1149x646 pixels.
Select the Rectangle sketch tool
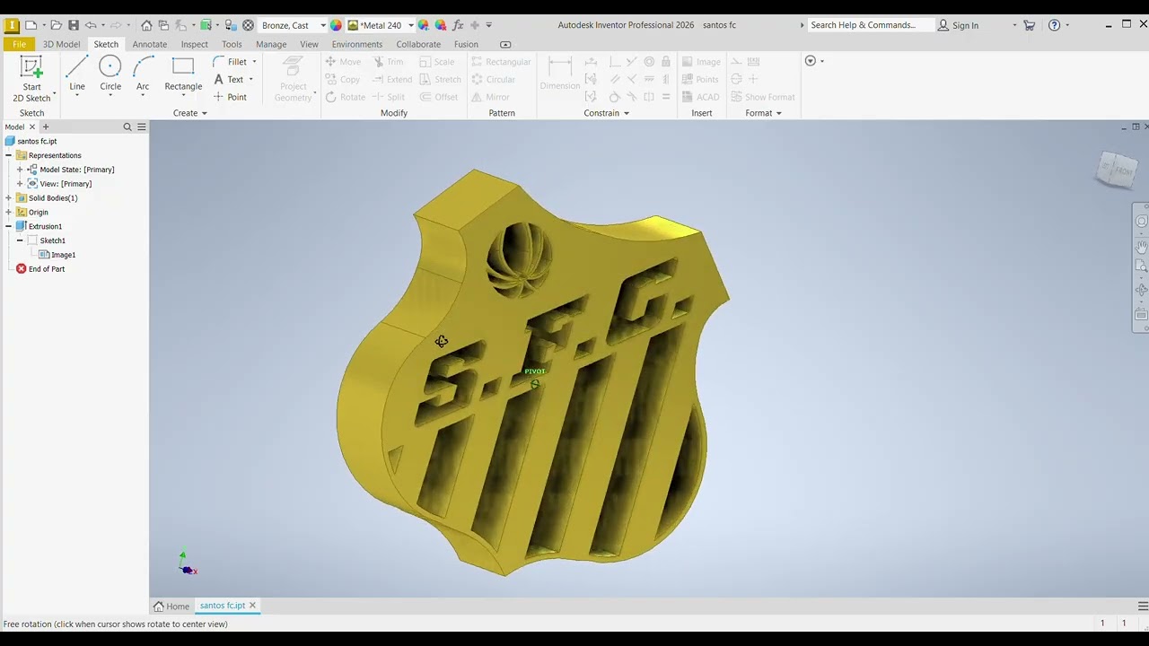pyautogui.click(x=183, y=75)
